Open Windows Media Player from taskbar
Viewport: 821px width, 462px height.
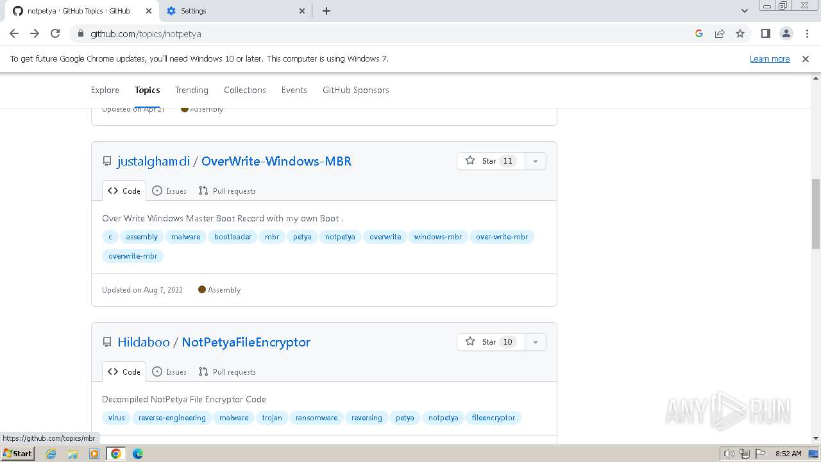click(x=94, y=453)
